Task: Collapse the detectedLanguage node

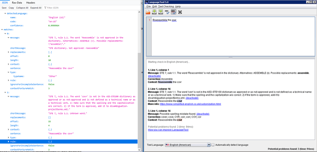Action: pyautogui.click(x=5, y=13)
